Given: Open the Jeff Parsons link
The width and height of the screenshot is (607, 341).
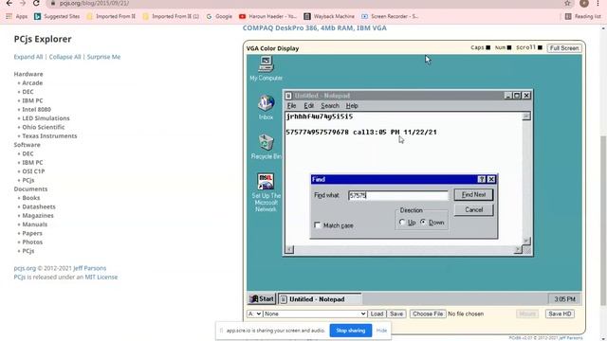Looking at the screenshot, I should click(89, 268).
